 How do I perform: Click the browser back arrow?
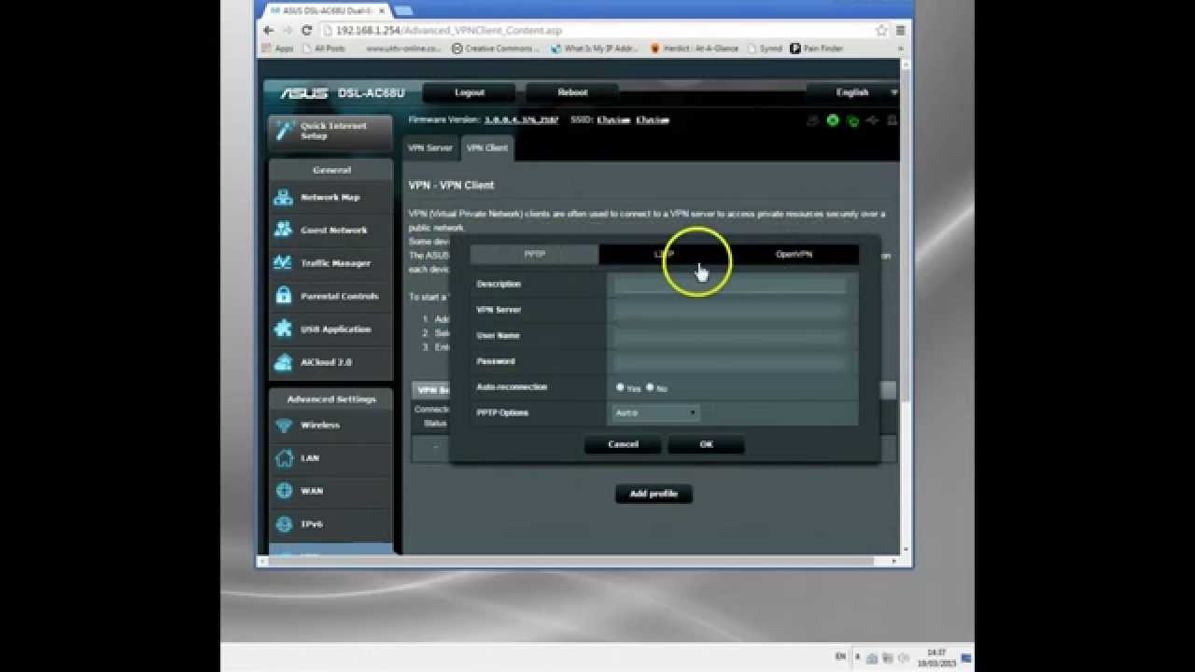coord(269,30)
